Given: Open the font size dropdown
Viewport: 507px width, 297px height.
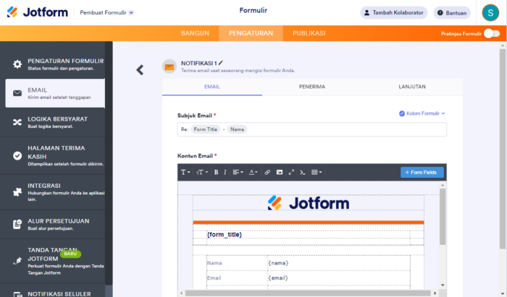Looking at the screenshot, I should 202,172.
